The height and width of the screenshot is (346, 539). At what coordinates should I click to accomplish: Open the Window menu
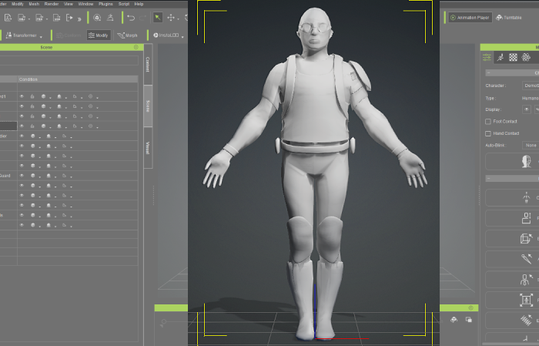tap(86, 4)
